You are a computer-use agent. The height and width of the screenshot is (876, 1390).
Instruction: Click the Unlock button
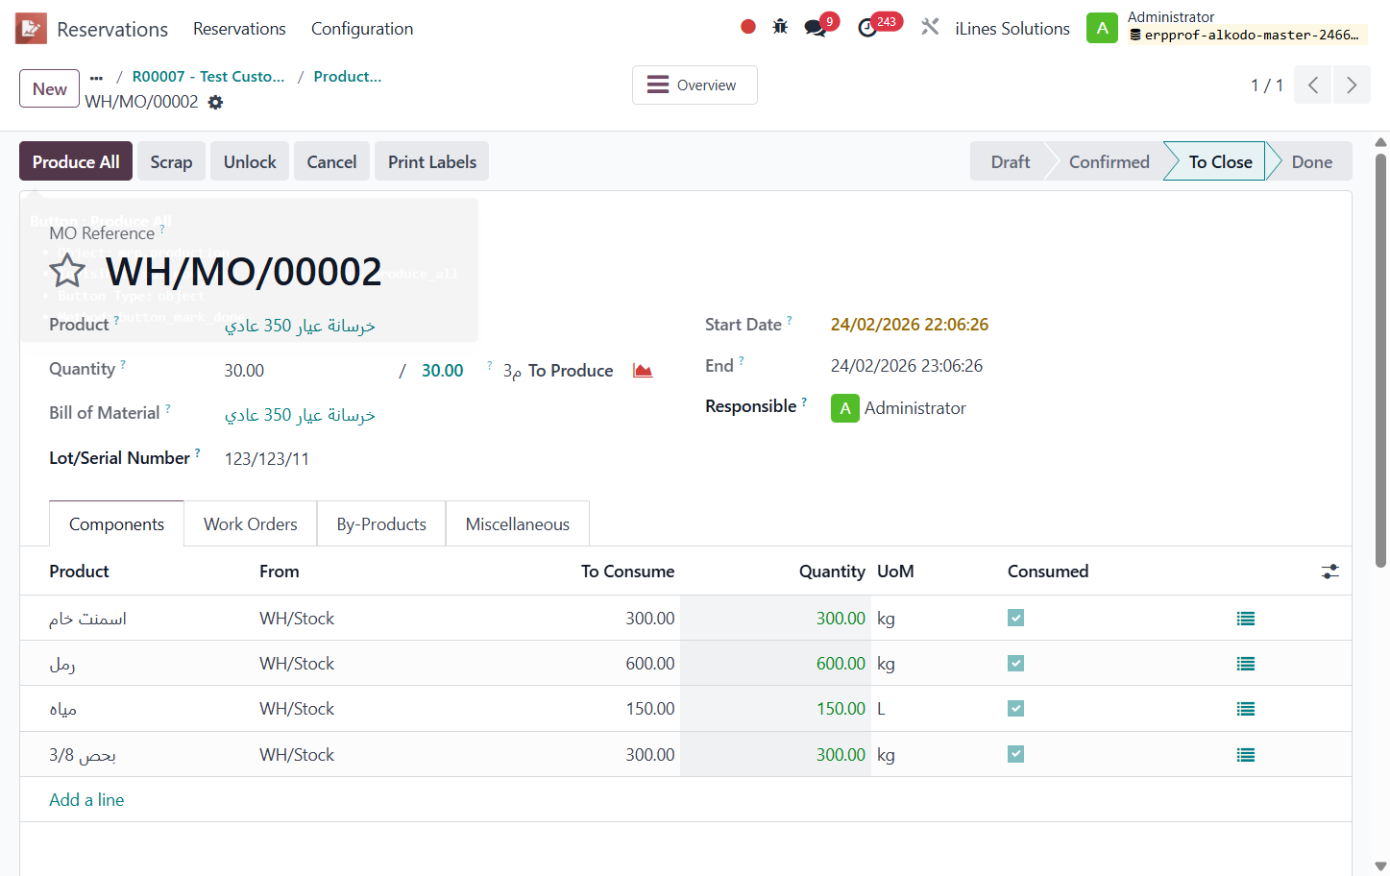click(x=250, y=161)
